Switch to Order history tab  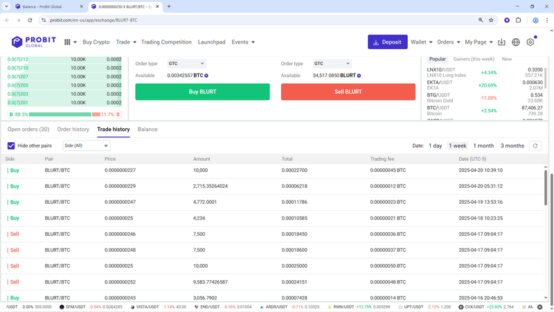point(73,130)
